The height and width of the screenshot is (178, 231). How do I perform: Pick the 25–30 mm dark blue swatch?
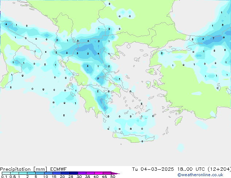[x=74, y=173]
